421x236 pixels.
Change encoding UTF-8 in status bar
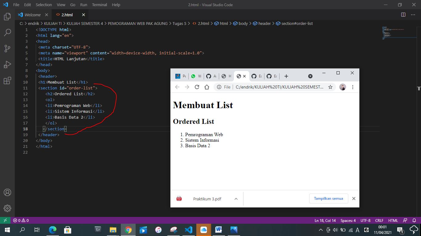[366, 220]
